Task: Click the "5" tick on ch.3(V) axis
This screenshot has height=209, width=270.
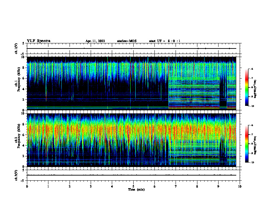Action: pyautogui.click(x=24, y=170)
